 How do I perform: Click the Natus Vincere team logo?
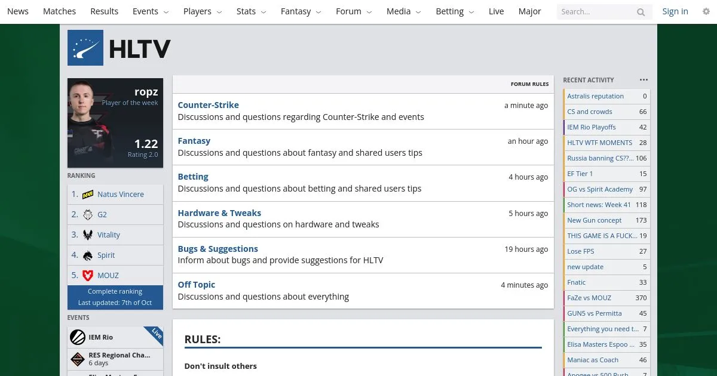pos(88,195)
